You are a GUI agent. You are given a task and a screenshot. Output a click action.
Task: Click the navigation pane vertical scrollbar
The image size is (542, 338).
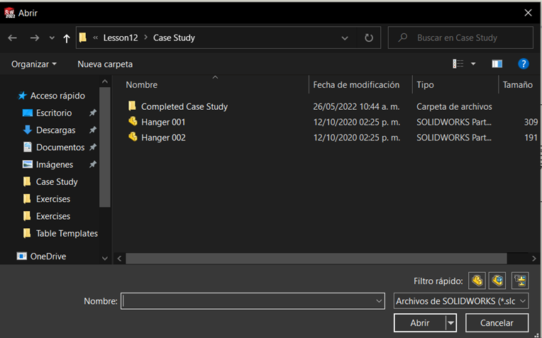pos(105,147)
